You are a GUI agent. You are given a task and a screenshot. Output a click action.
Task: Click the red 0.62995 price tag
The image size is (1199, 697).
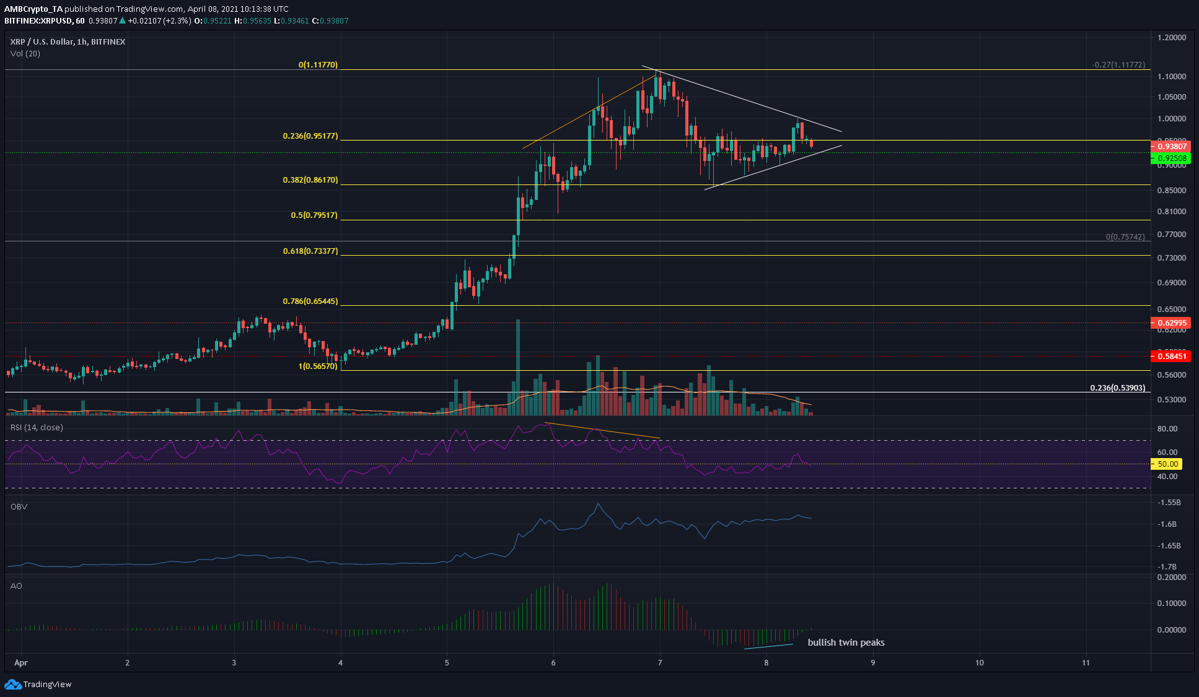1170,323
